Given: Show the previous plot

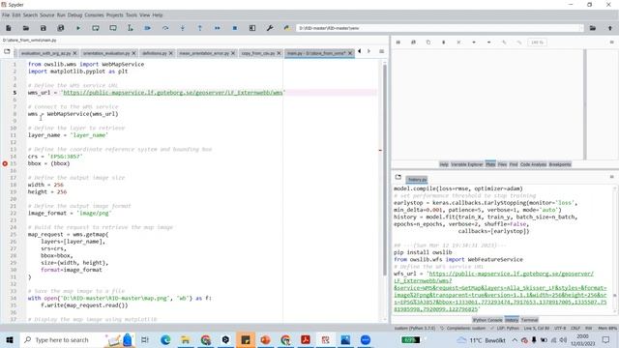Looking at the screenshot, I should tap(474, 43).
